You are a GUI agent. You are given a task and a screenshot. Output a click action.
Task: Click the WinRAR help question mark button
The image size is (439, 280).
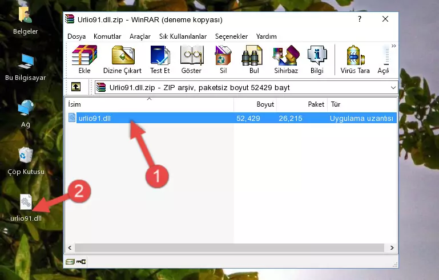(360, 19)
